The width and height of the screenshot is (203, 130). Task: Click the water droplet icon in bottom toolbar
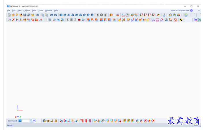77,121
